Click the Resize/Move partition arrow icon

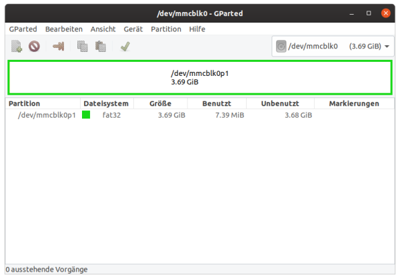(59, 47)
